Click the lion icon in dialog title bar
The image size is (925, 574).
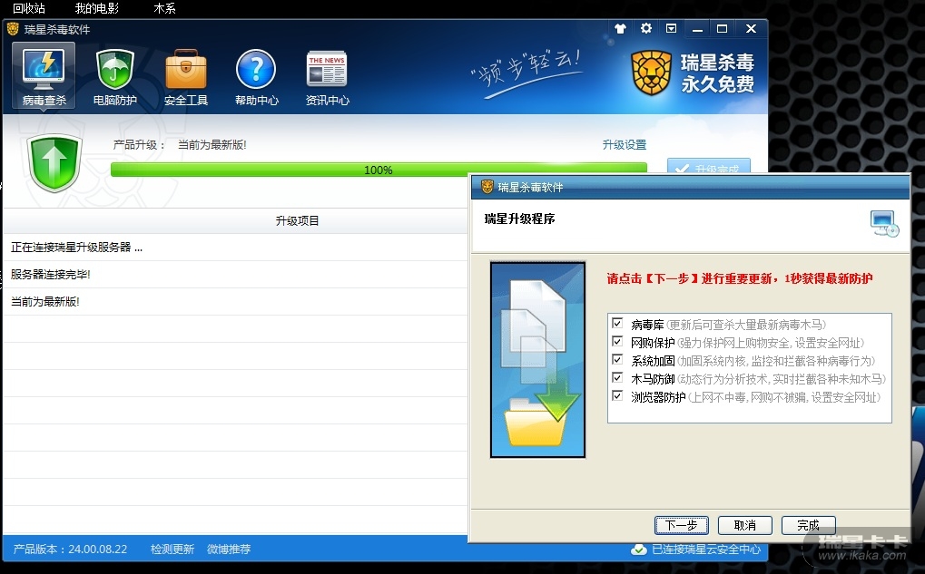[487, 187]
